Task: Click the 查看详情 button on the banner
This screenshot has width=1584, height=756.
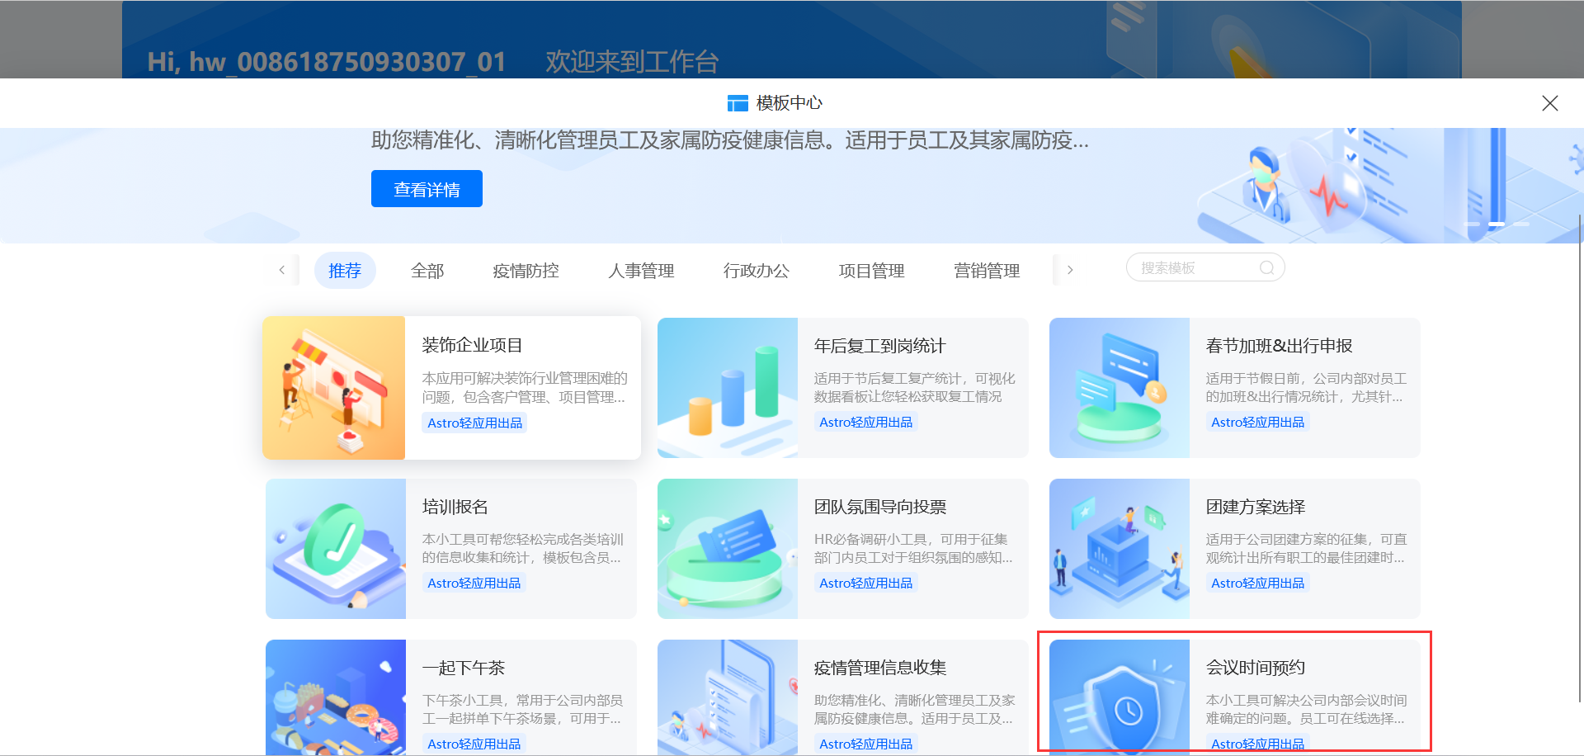Action: [427, 188]
